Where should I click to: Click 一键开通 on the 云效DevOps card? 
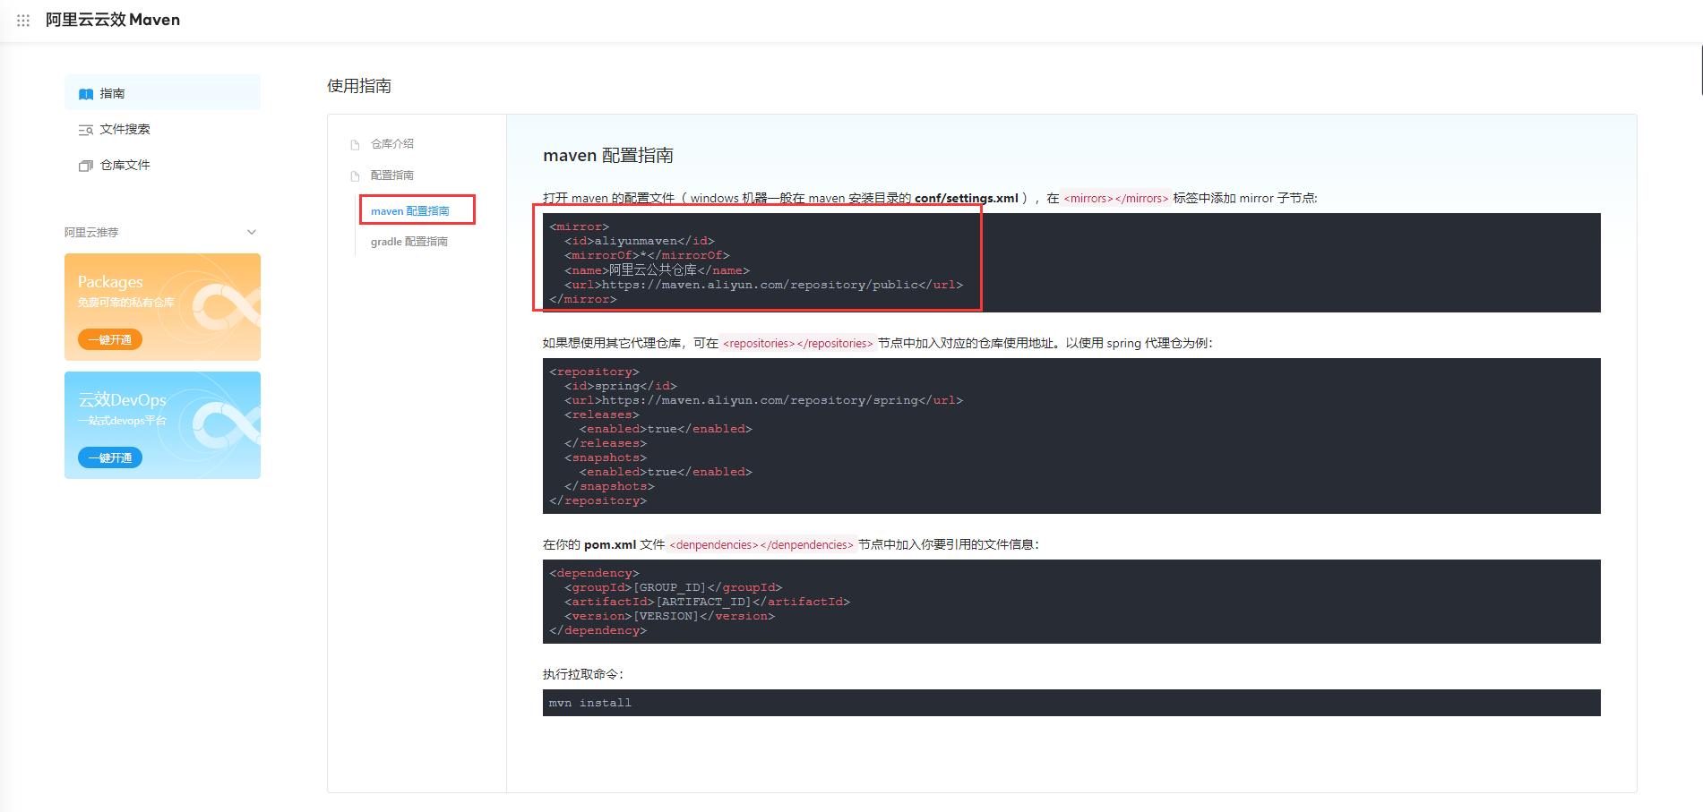coord(110,457)
